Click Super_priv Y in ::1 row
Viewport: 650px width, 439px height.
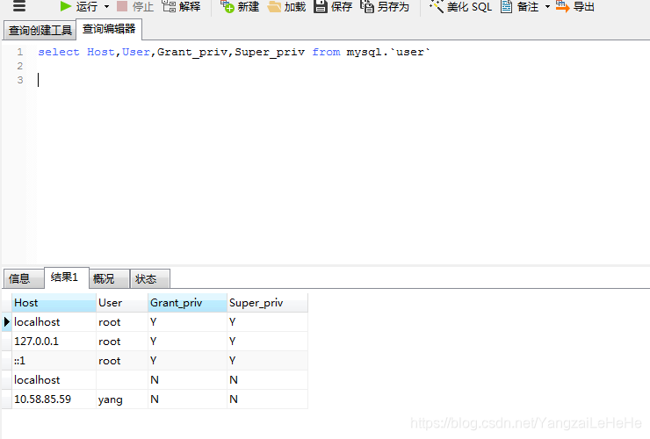pos(267,361)
